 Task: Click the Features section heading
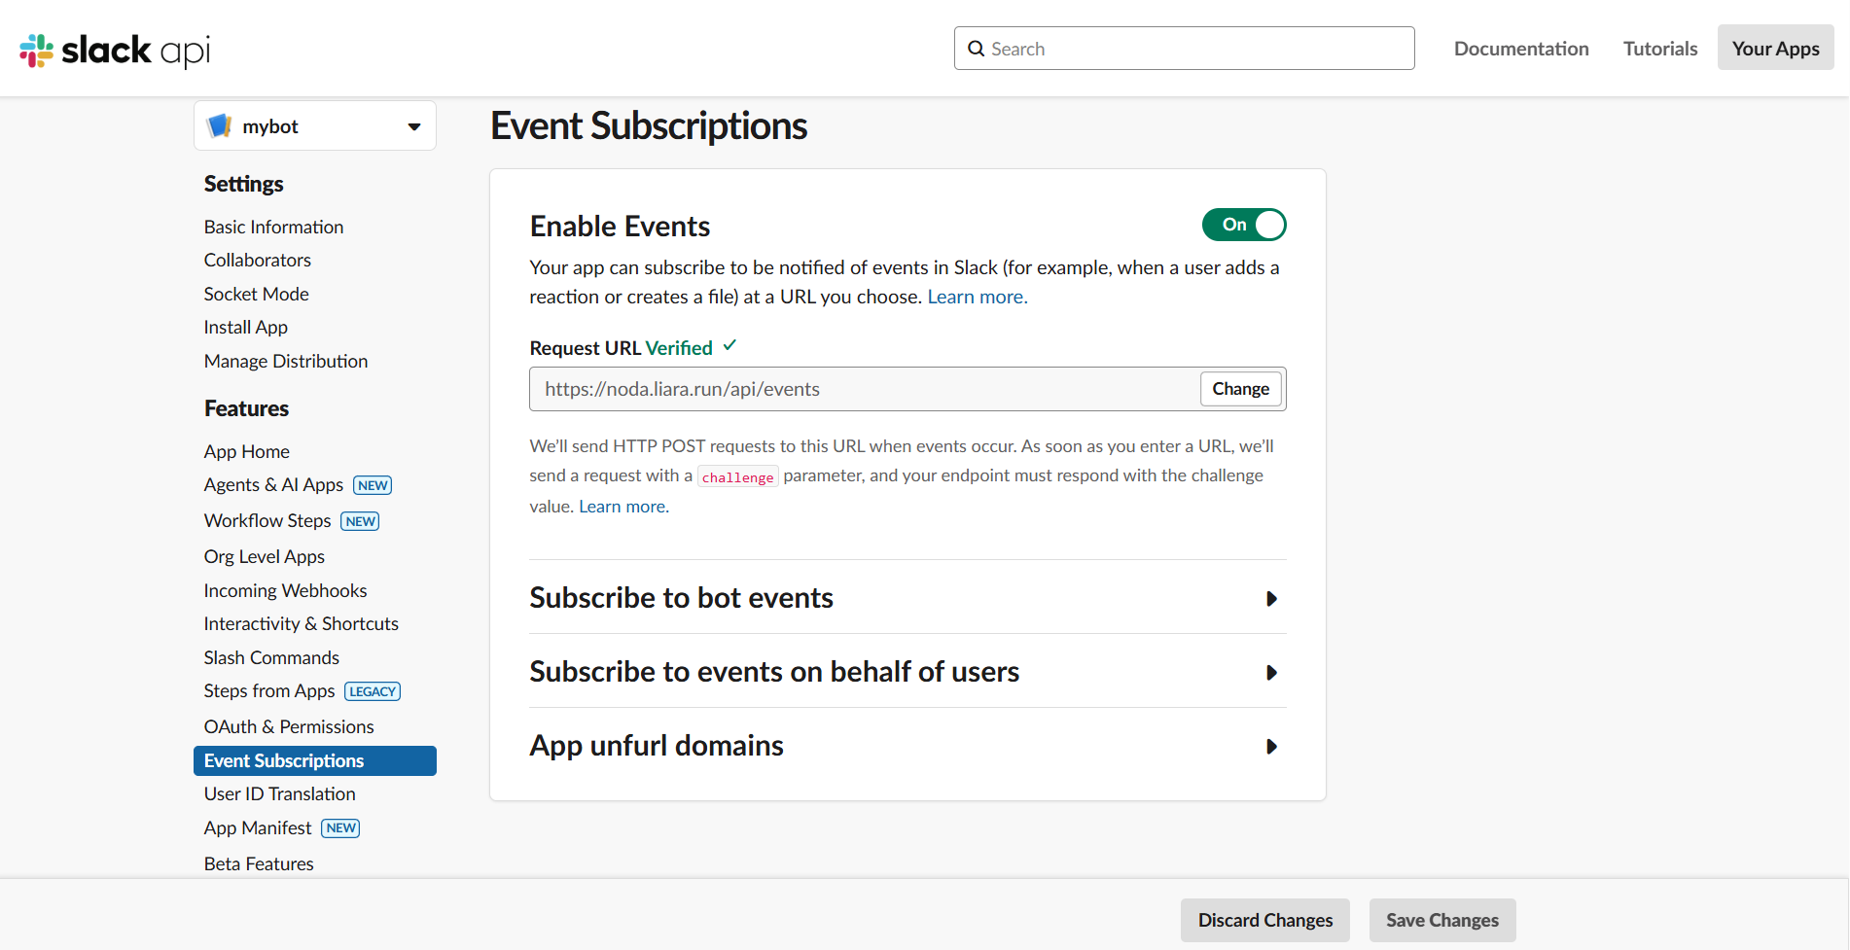click(x=246, y=408)
